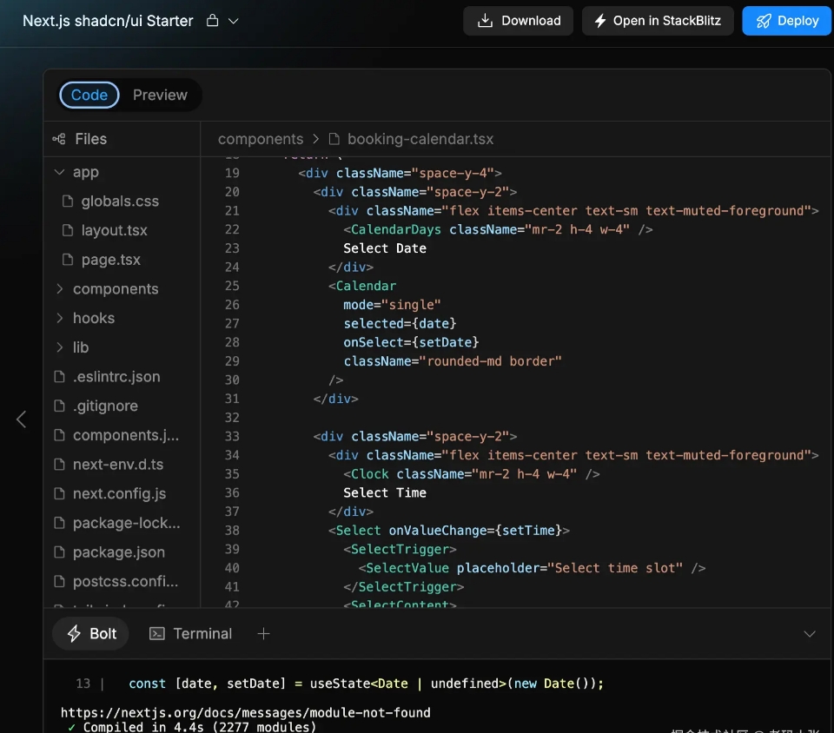Screen dimensions: 834x733
Task: Click the .gitignore file icon
Action: pos(60,406)
